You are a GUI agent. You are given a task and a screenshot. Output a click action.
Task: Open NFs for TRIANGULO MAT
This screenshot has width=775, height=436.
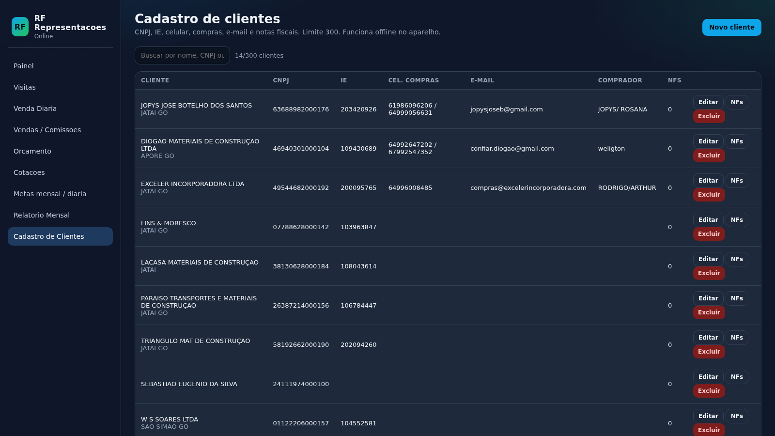tap(737, 338)
